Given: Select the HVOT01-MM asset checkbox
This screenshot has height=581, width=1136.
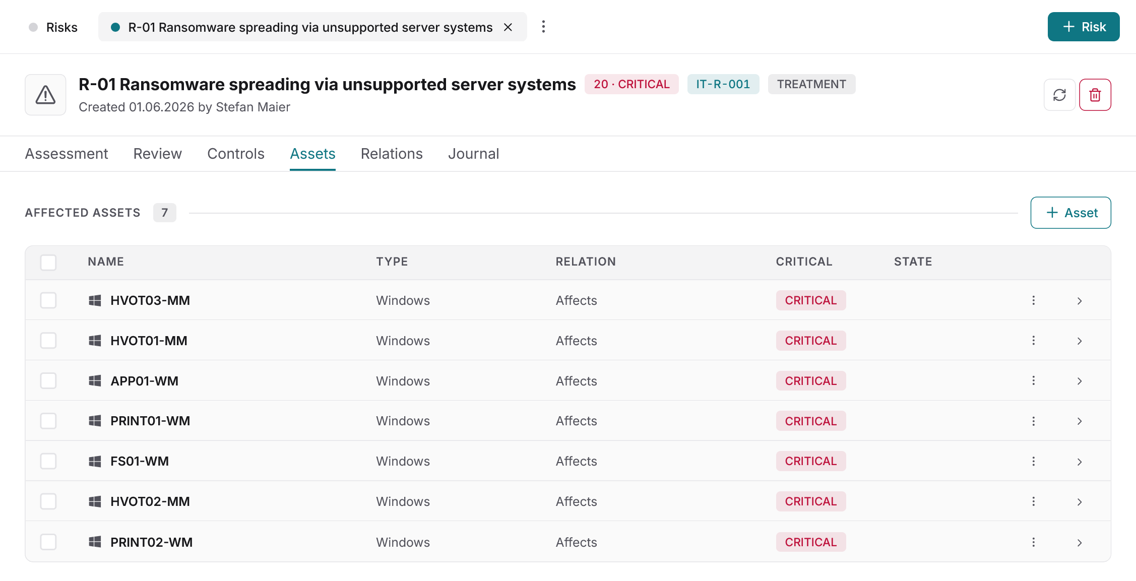Looking at the screenshot, I should point(48,341).
